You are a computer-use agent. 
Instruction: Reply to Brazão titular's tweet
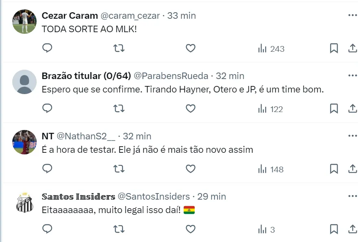[48, 109]
